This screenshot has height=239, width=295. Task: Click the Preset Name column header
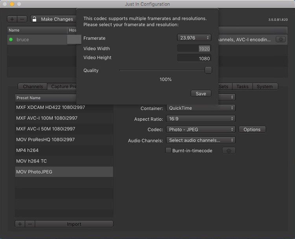[46, 98]
